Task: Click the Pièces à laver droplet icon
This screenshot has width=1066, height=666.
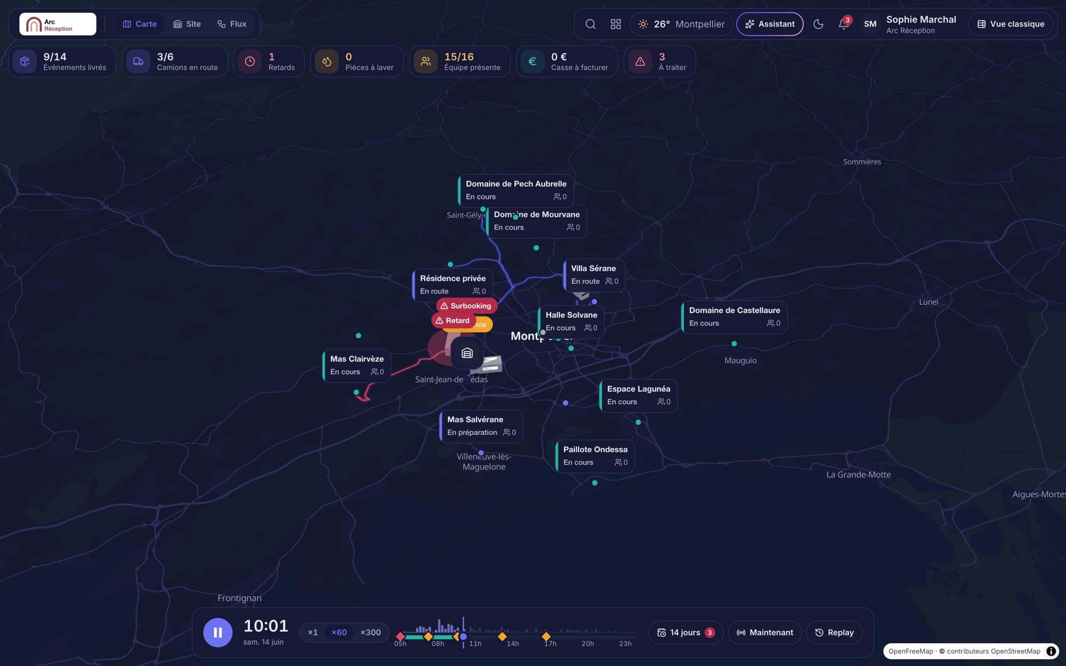Action: [327, 61]
